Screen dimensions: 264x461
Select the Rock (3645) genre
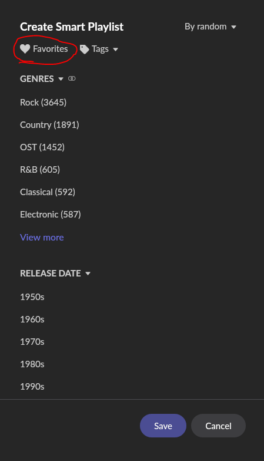[x=43, y=103]
